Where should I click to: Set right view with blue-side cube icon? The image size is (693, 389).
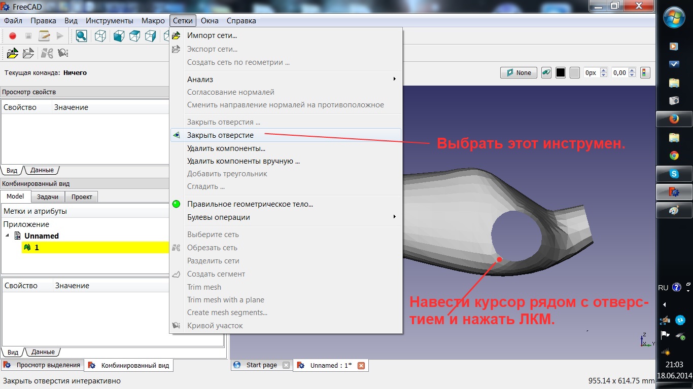coord(151,36)
